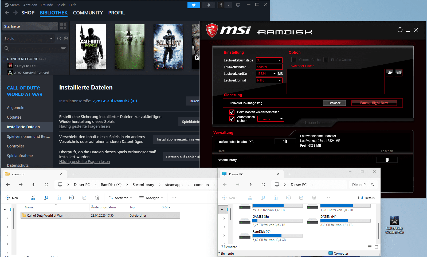
Task: Select Call of Duty World at War folder row
Action: (100, 215)
